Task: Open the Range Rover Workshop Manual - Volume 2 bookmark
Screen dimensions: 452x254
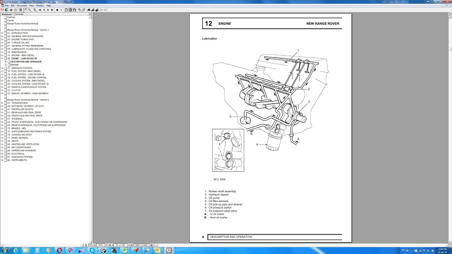Action: click(x=28, y=100)
